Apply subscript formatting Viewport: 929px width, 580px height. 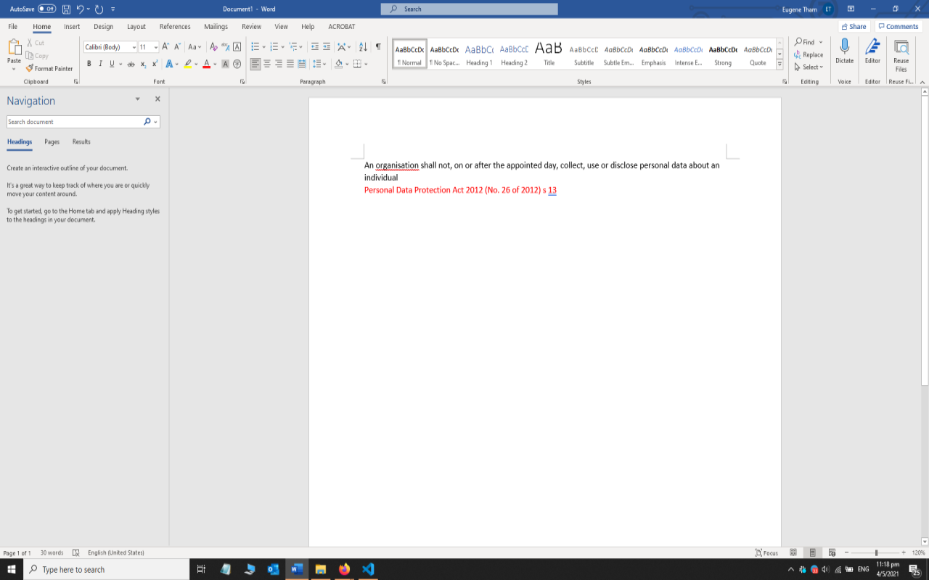point(144,64)
